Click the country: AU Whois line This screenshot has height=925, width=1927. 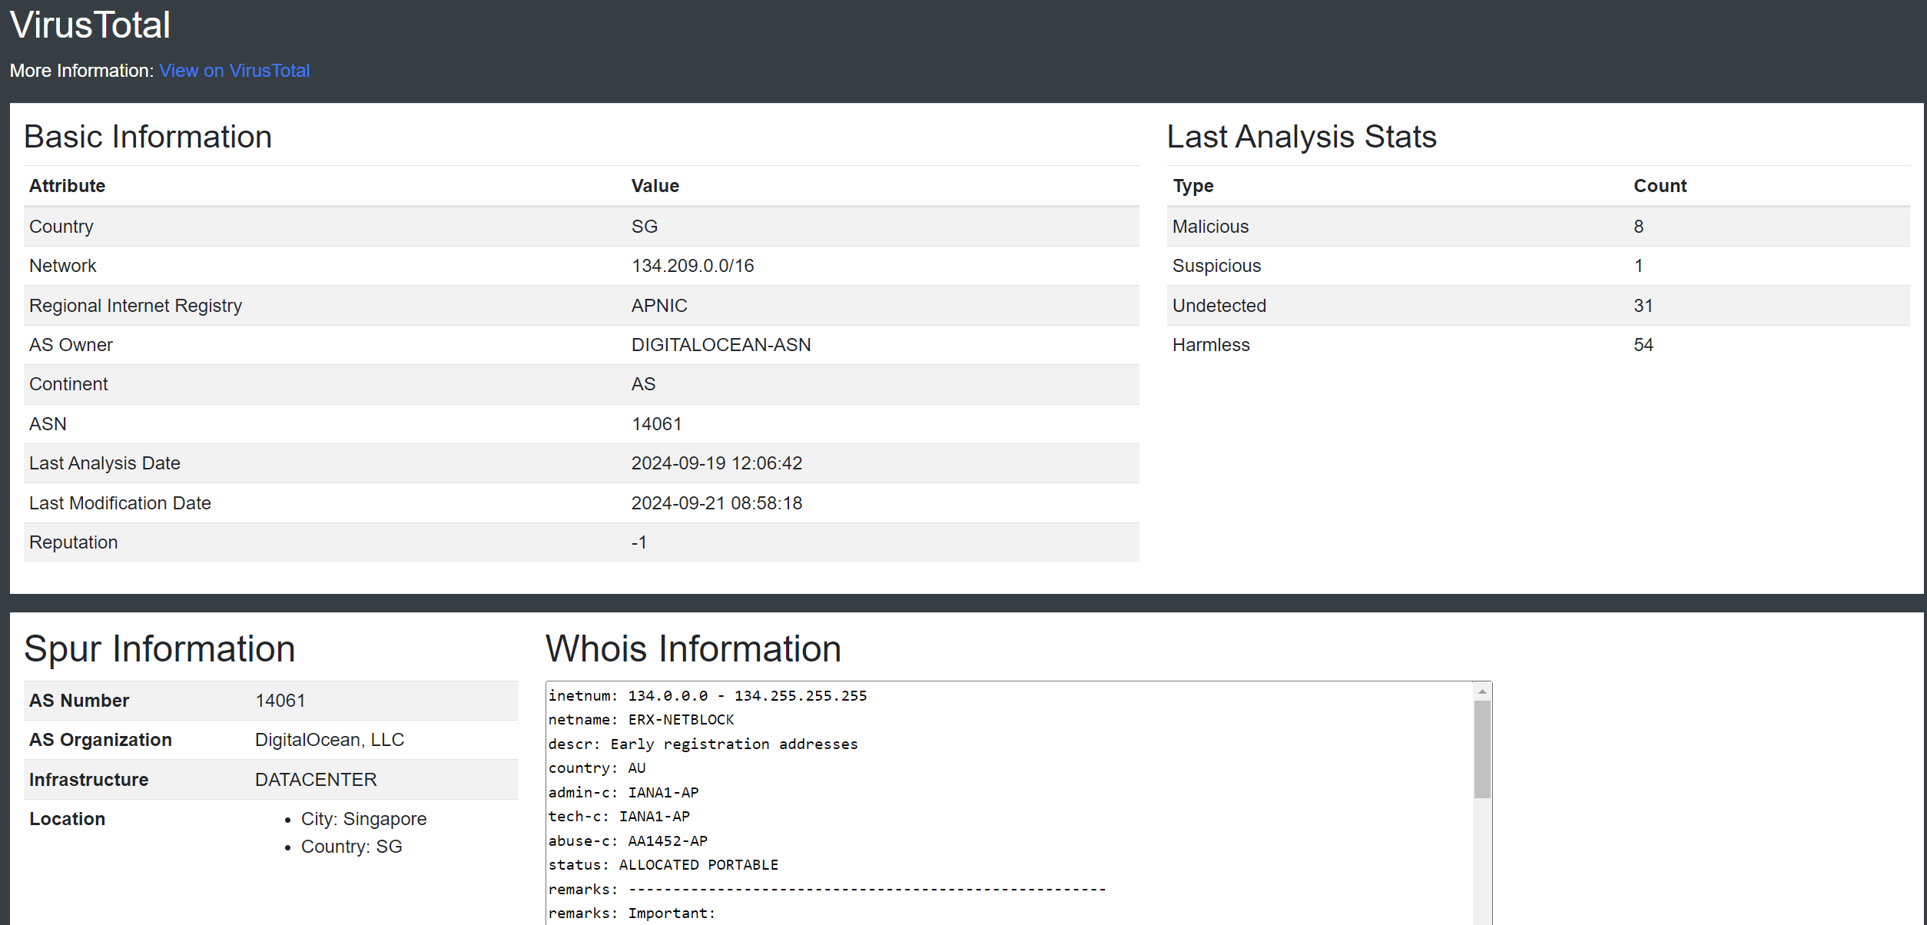[597, 768]
